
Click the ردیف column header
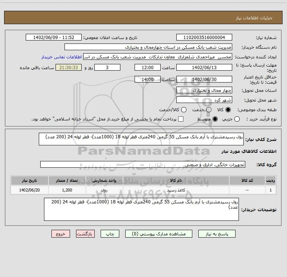coord(271,180)
